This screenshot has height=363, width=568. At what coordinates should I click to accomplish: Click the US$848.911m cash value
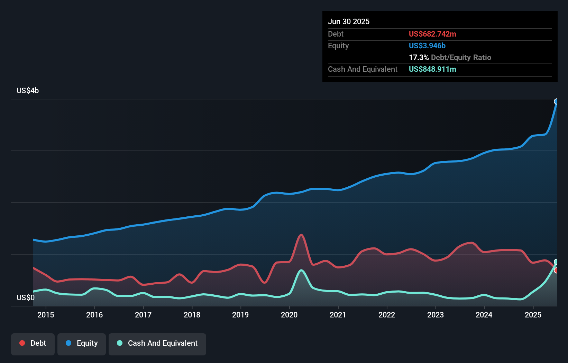click(432, 69)
